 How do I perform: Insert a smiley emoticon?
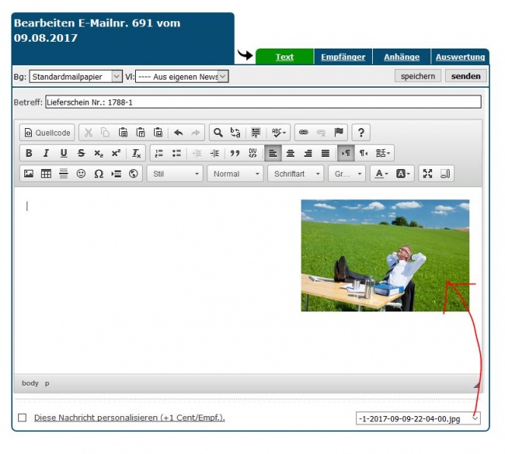pyautogui.click(x=81, y=174)
